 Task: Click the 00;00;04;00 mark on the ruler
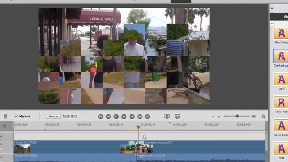[84, 125]
